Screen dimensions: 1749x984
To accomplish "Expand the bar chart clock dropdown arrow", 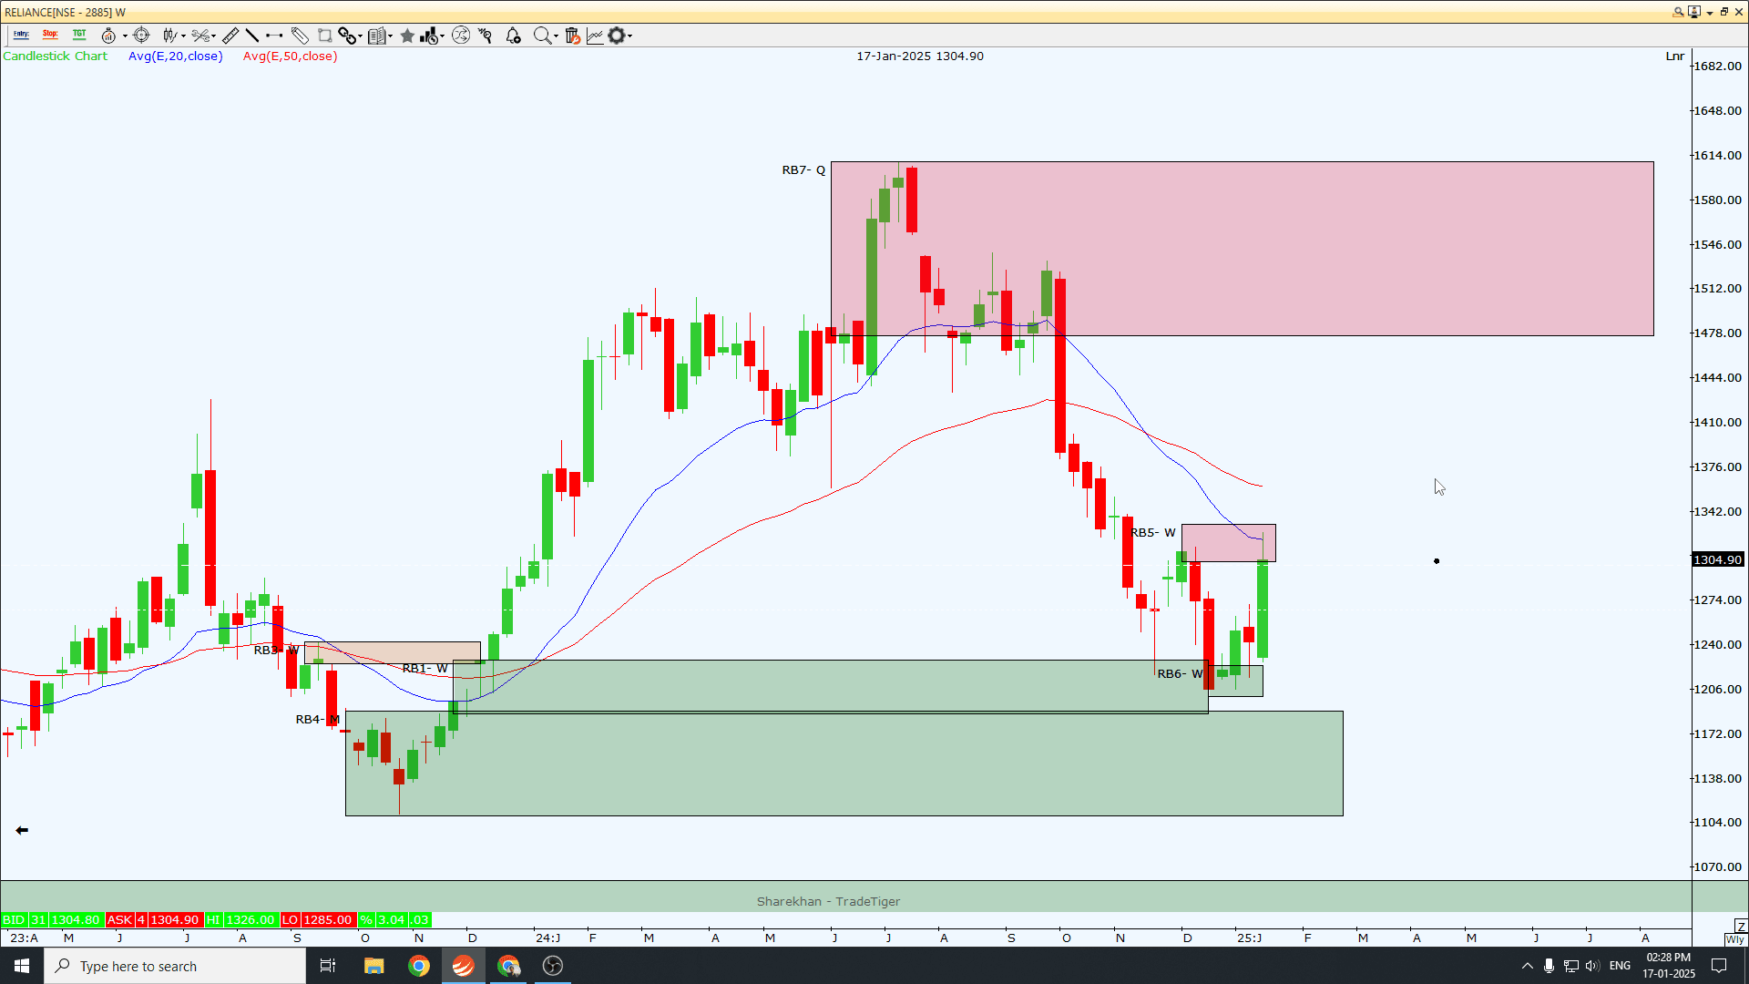I will coord(443,36).
